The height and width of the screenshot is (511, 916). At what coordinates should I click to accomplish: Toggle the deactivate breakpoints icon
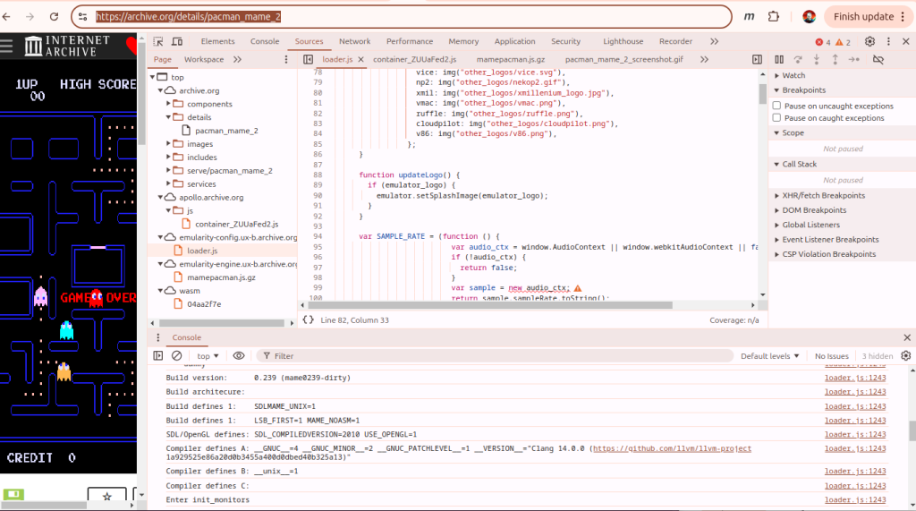(878, 59)
